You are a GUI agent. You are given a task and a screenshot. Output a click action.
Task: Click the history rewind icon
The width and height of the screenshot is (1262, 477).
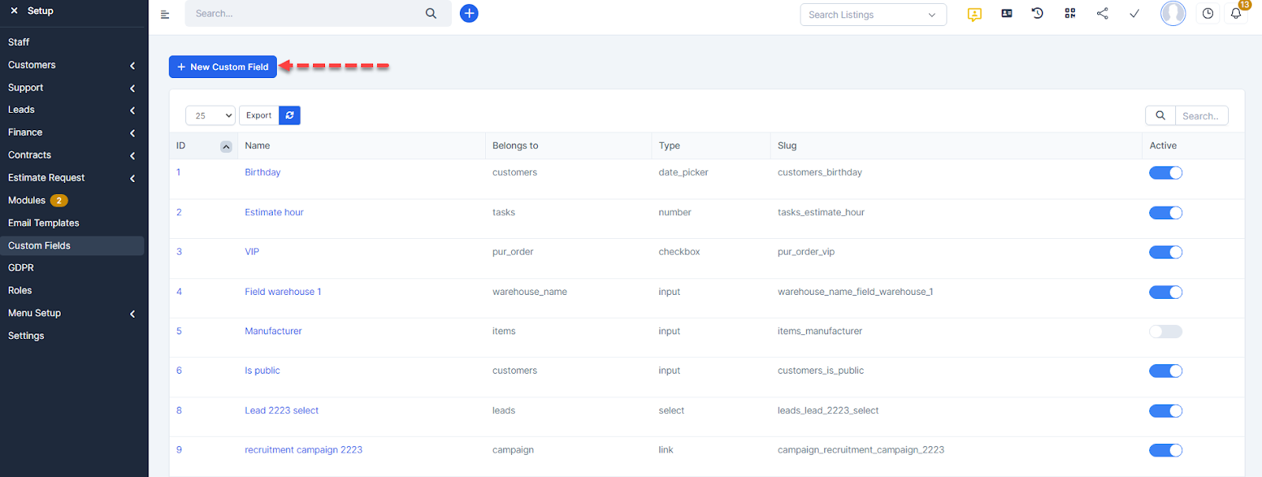(1037, 13)
